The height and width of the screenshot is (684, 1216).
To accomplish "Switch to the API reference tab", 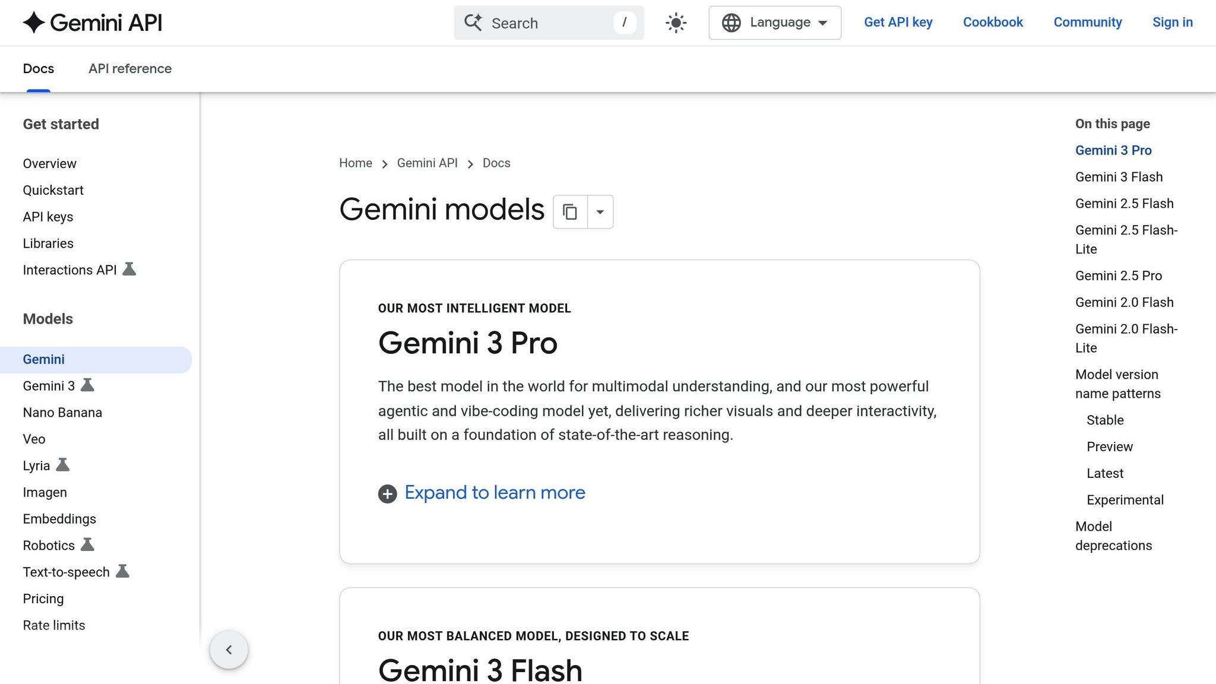I will click(129, 69).
